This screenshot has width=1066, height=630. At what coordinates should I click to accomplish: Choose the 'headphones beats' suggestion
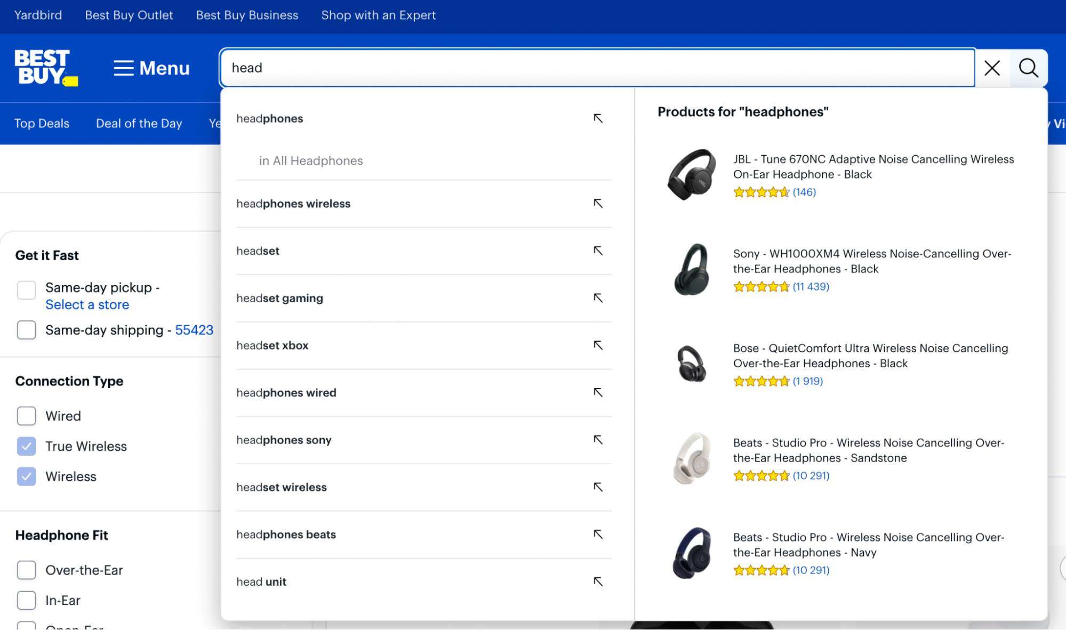(286, 534)
